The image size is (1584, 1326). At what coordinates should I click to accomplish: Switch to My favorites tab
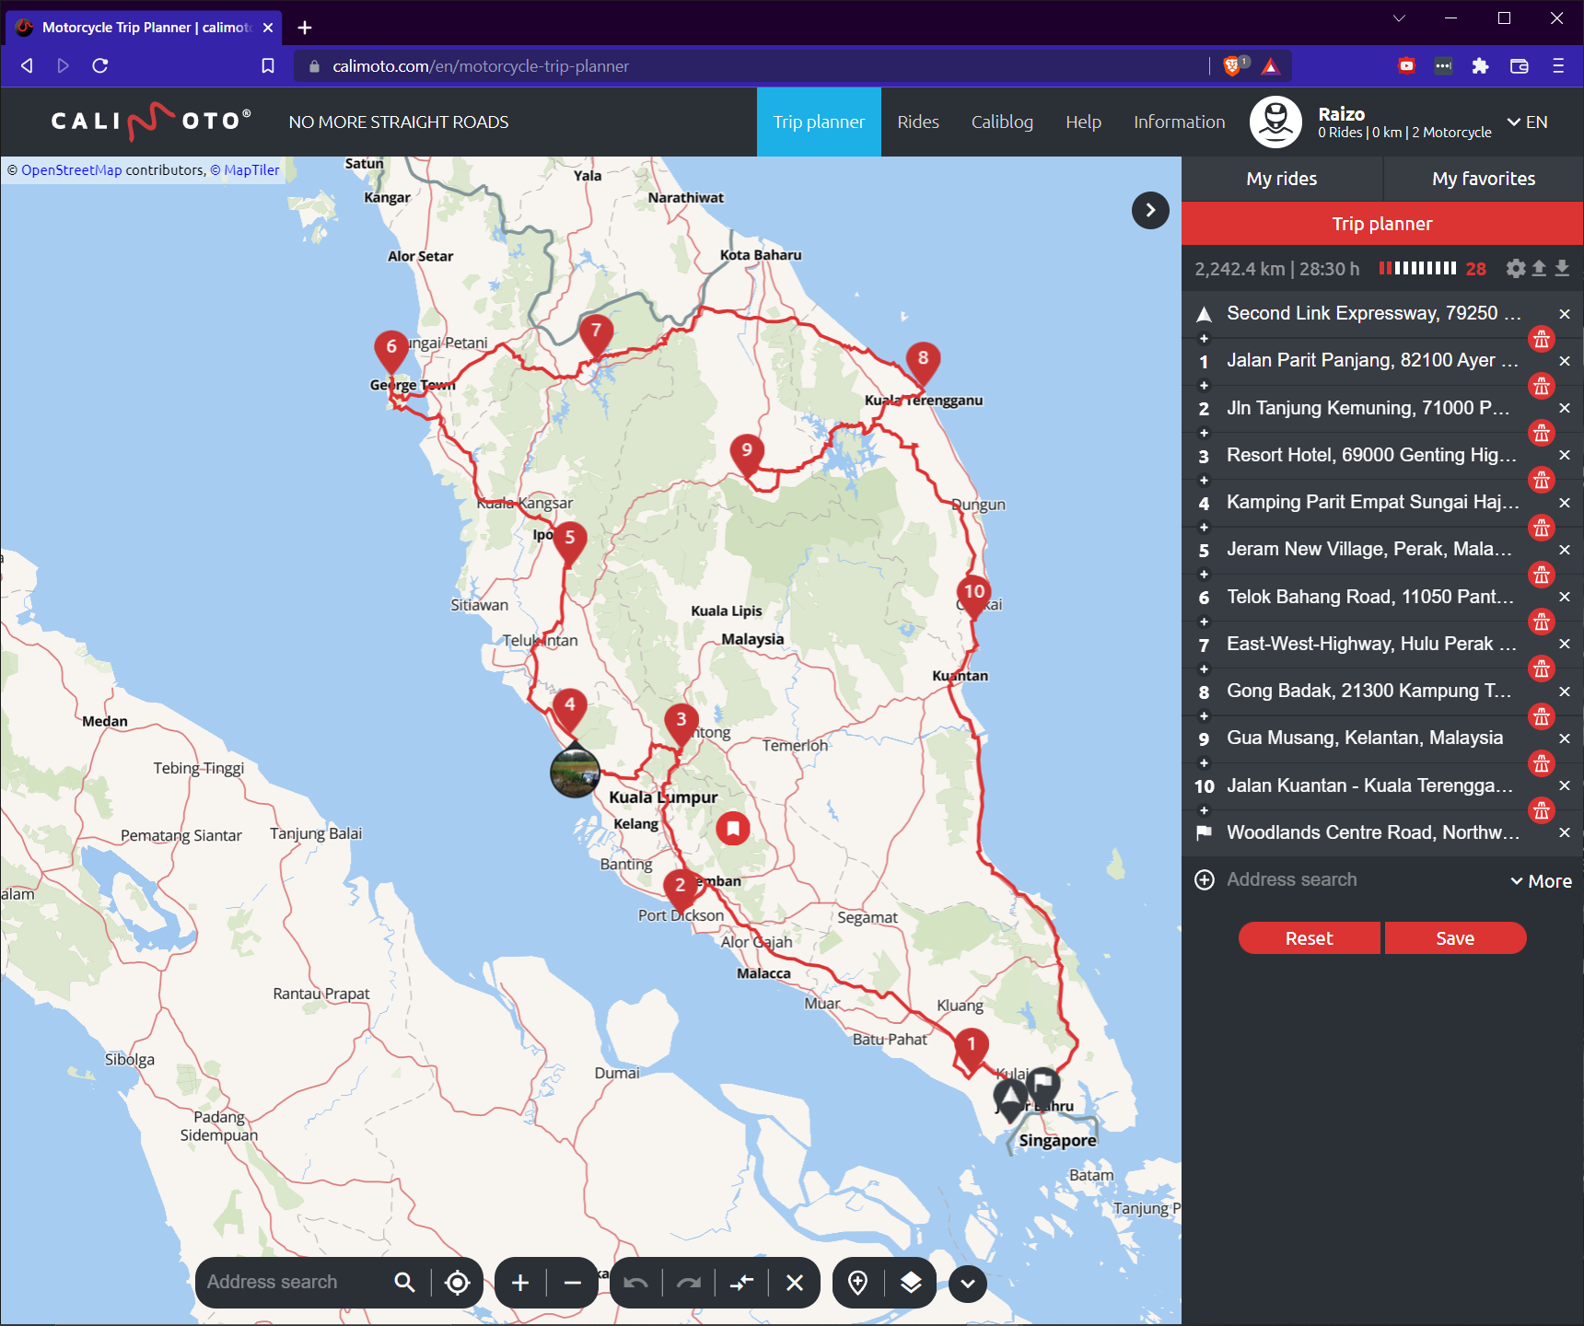pyautogui.click(x=1484, y=179)
